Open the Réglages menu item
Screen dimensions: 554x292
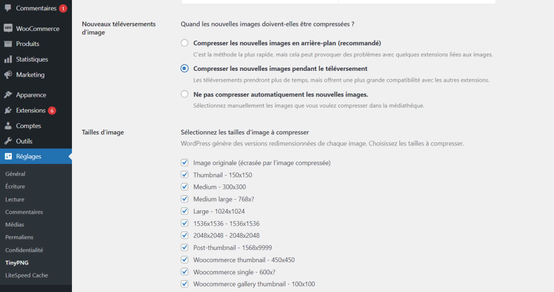pyautogui.click(x=29, y=156)
